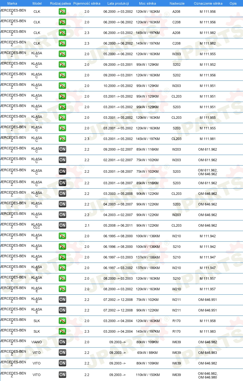The height and width of the screenshot is (381, 243).
Task: Click ON icon in VITO 65kW / 88KM row
Action: coord(62,353)
